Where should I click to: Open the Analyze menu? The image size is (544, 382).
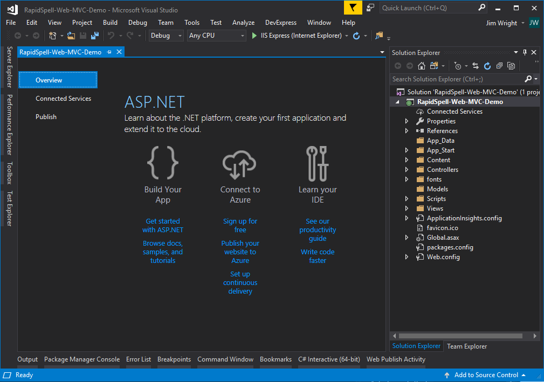(x=243, y=23)
